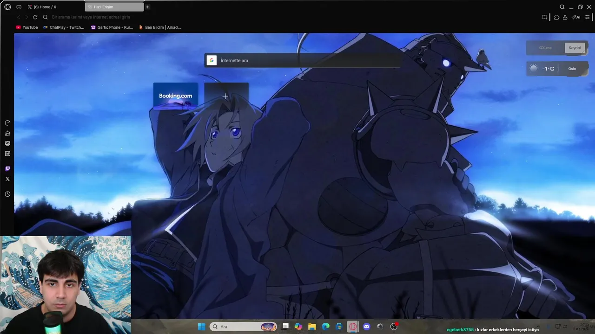This screenshot has width=595, height=334.
Task: Click the Kaydol button on GX.me
Action: pyautogui.click(x=575, y=48)
